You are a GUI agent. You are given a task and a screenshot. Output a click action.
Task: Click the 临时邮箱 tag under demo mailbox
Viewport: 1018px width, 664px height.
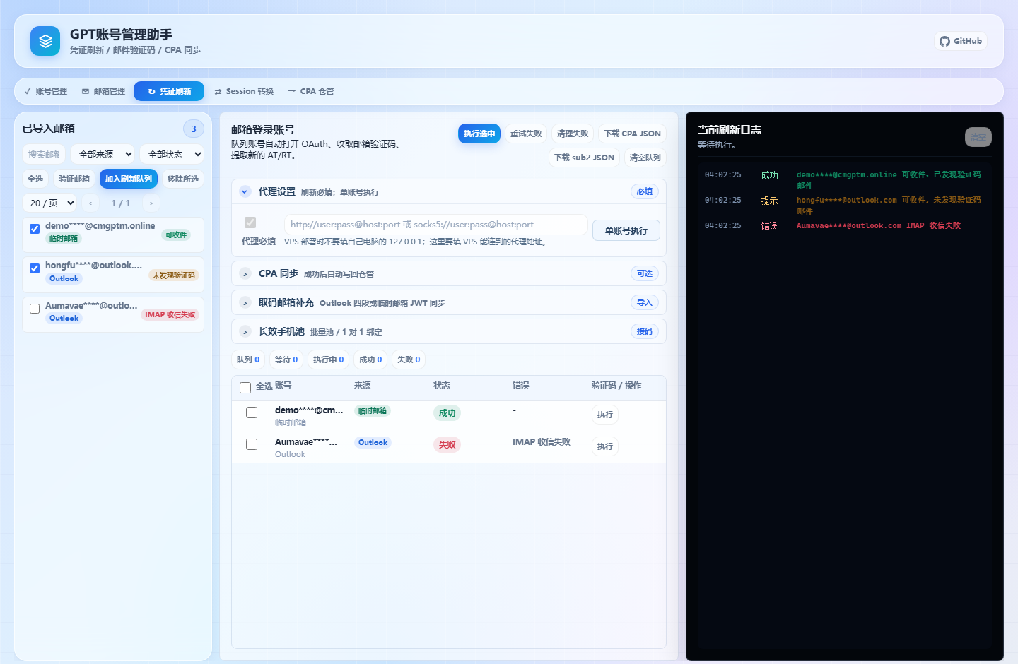point(64,238)
